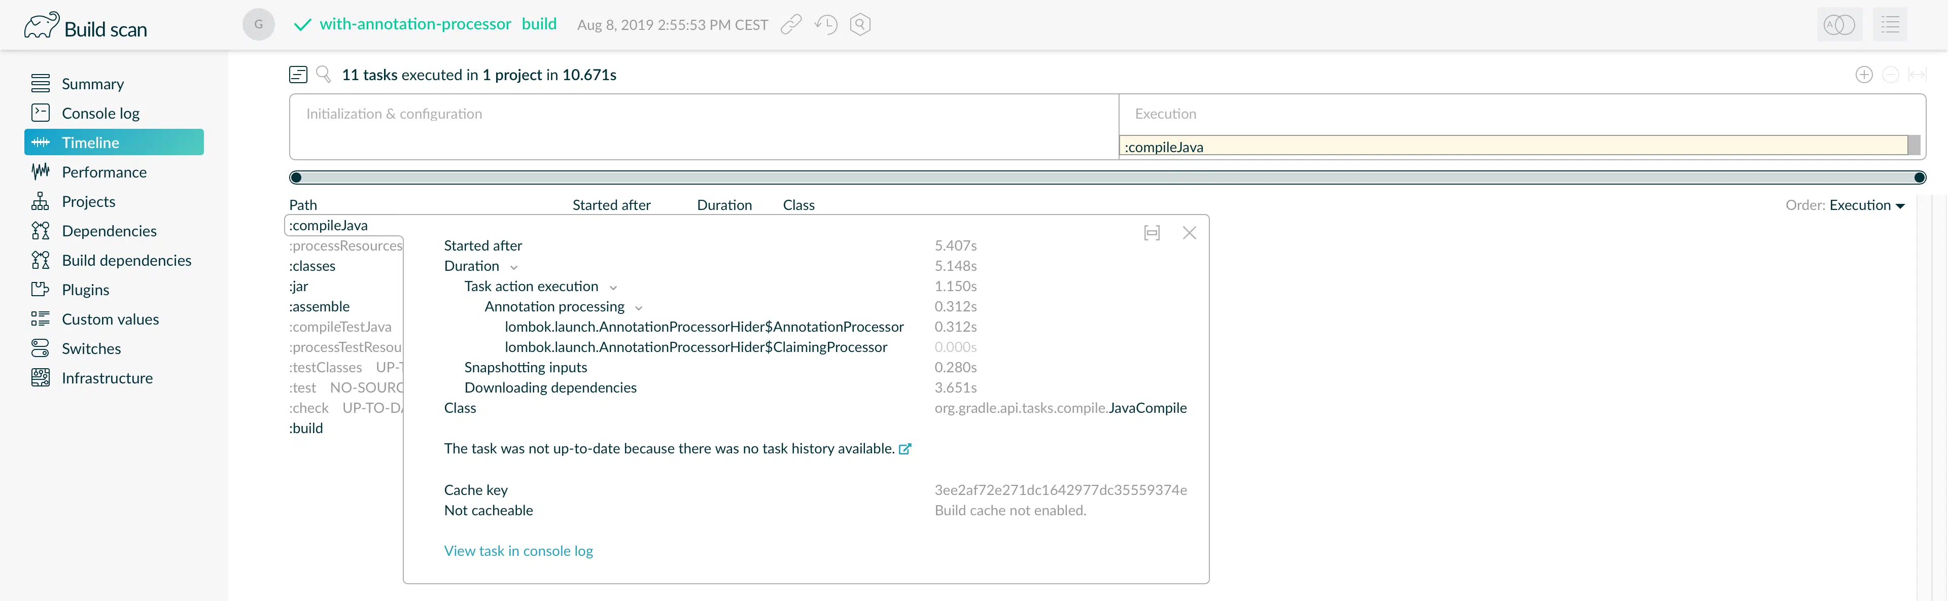Viewport: 1948px width, 601px height.
Task: Open the Custom values section
Action: [x=114, y=319]
